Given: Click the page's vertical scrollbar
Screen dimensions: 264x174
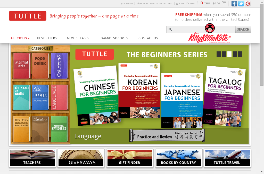Looking at the screenshot, I should click(x=262, y=87).
